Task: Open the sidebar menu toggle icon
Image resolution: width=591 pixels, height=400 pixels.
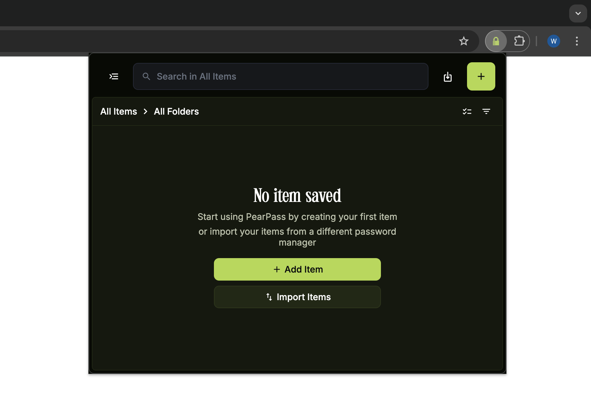Action: pos(114,76)
